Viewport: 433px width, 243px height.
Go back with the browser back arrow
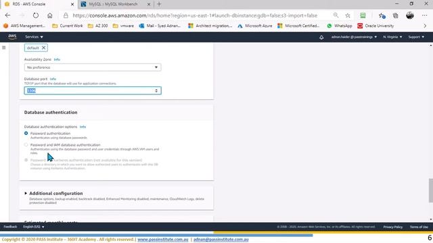pyautogui.click(x=7, y=16)
